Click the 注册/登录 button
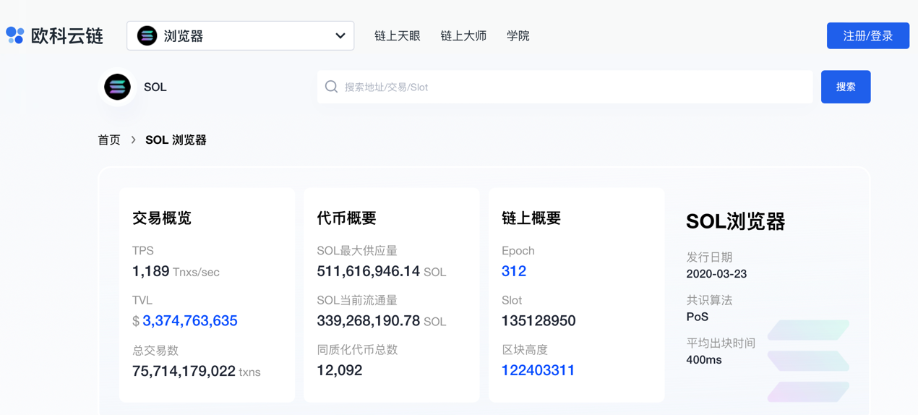The image size is (918, 415). point(868,35)
